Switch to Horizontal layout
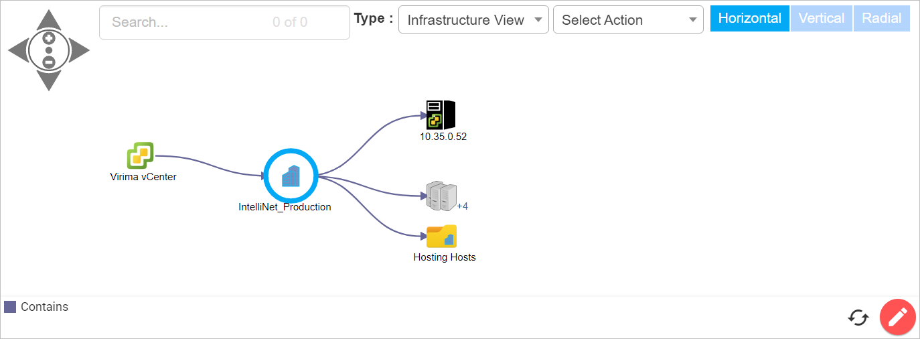The image size is (920, 339). pos(749,19)
